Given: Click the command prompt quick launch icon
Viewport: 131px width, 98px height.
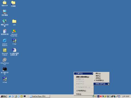Looking at the screenshot, I should tap(25, 96).
